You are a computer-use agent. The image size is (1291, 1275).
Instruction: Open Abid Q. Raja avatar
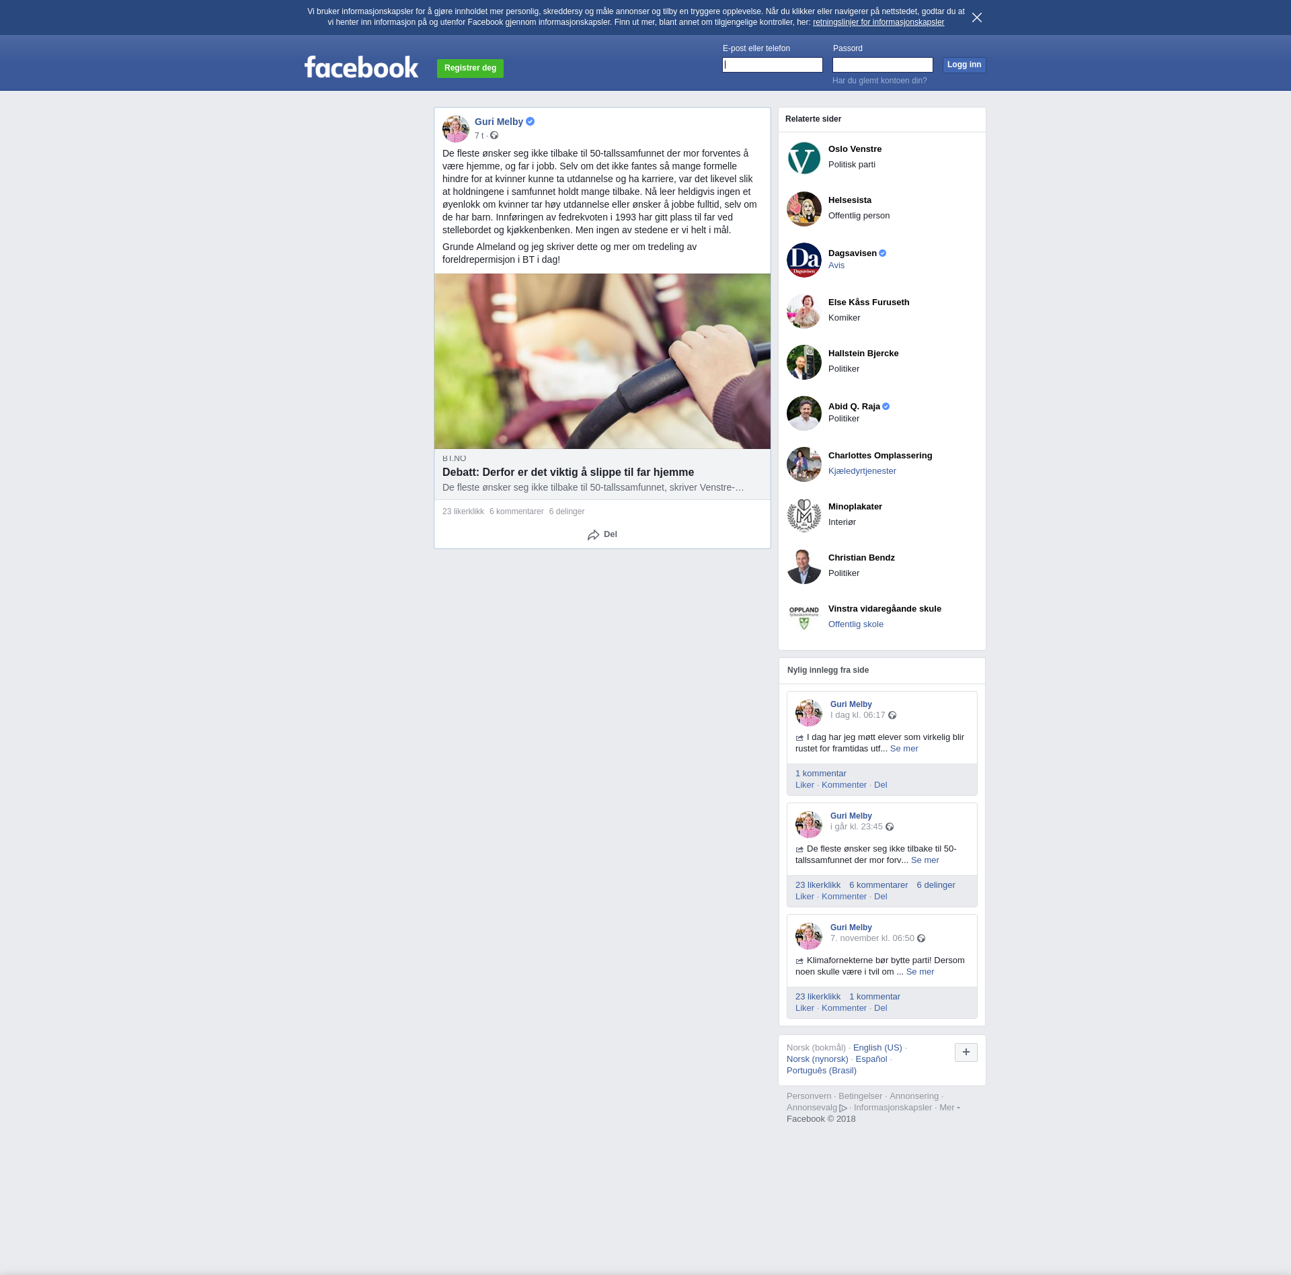pyautogui.click(x=804, y=413)
